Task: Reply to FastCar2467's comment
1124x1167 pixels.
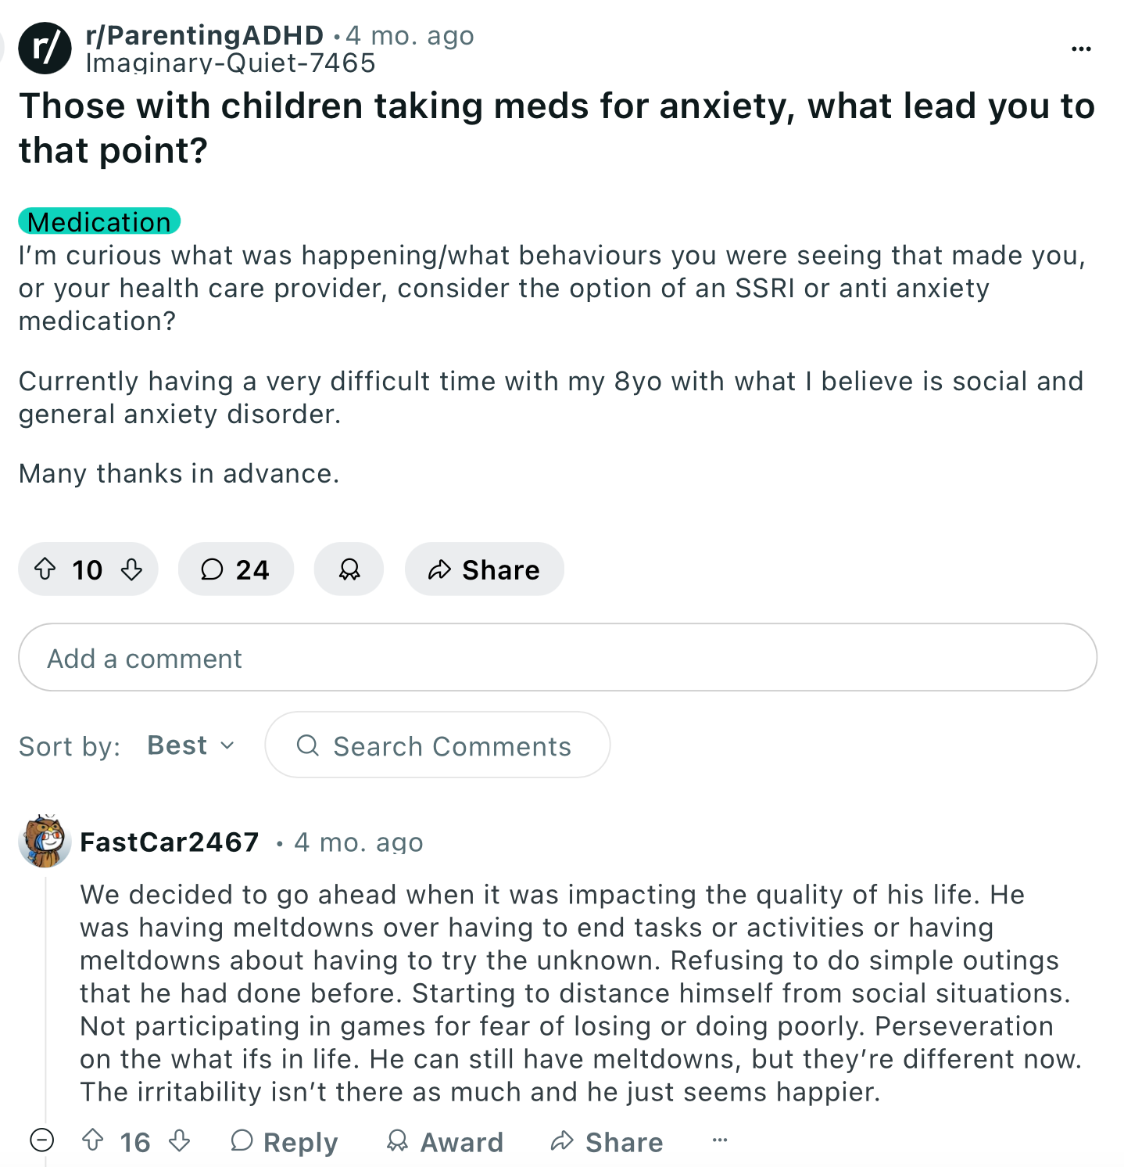Action: click(x=285, y=1141)
